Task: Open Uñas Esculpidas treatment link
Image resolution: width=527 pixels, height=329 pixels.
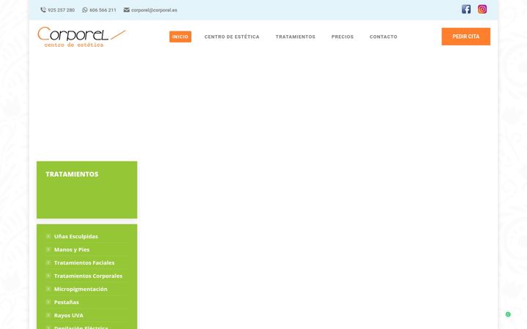Action: [x=76, y=236]
